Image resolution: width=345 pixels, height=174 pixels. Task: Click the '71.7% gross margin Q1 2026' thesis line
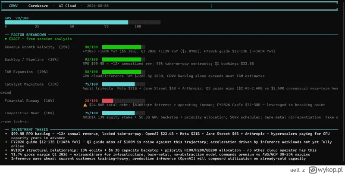pos(160,154)
